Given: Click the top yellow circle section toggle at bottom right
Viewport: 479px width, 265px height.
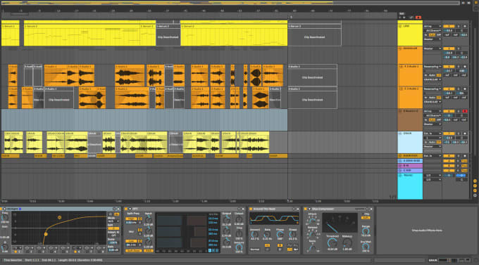Looking at the screenshot, I should point(475,181).
